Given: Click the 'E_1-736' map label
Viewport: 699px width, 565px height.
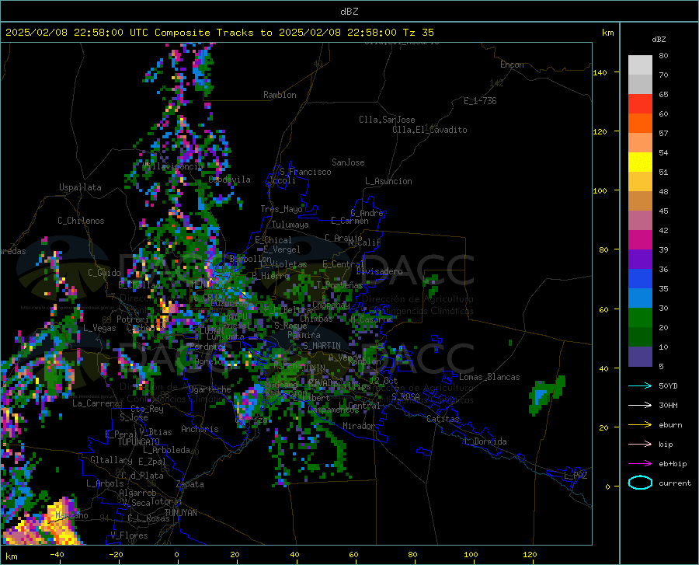Looking at the screenshot, I should 480,101.
